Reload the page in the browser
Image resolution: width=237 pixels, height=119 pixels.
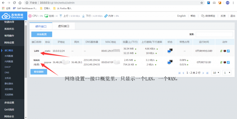click(14, 3)
